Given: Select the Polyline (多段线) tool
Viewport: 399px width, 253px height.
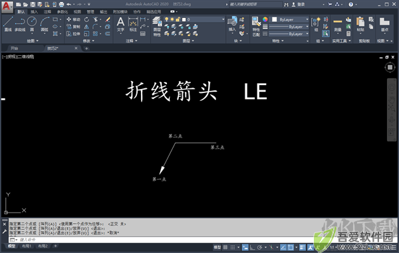Looking at the screenshot, I should [x=20, y=24].
